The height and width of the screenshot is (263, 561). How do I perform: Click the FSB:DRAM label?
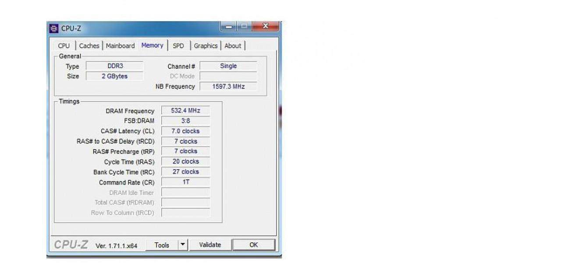click(139, 121)
